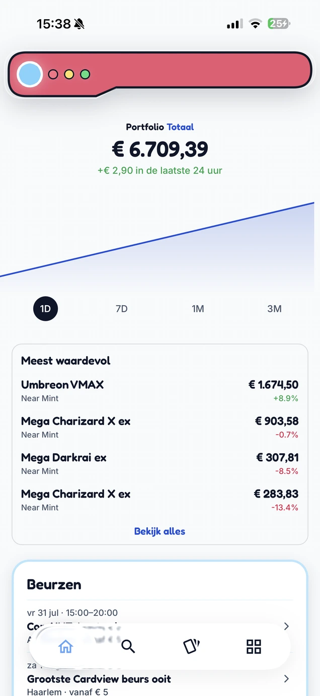Switch chart to 3M range
The height and width of the screenshot is (696, 320).
tap(274, 309)
